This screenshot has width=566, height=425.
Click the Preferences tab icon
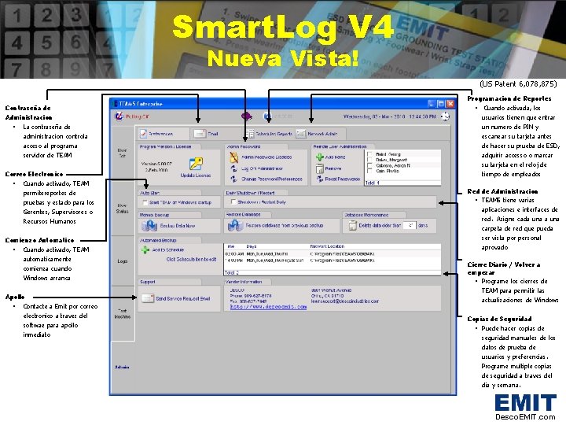coord(143,133)
